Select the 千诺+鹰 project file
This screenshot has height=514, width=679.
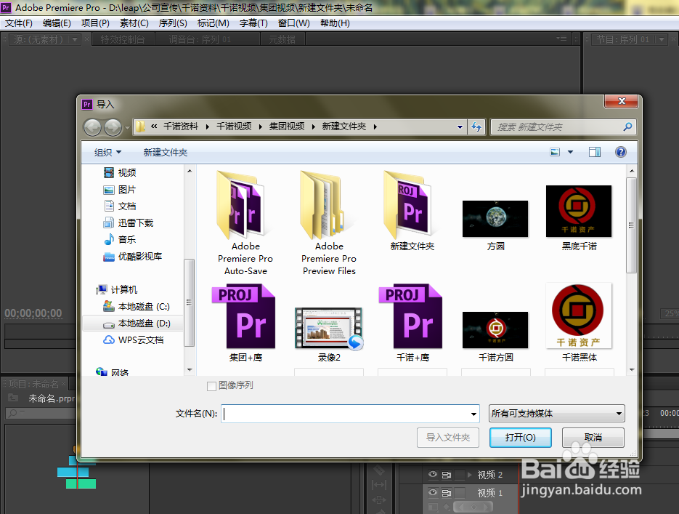pos(412,316)
